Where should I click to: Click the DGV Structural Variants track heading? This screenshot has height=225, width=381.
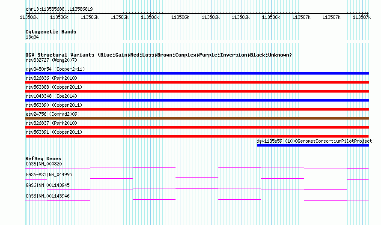pyautogui.click(x=159, y=55)
